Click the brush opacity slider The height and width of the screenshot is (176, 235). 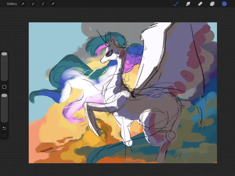pyautogui.click(x=4, y=108)
